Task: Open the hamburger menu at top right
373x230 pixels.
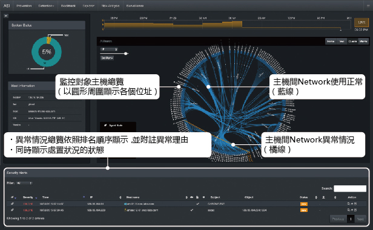Action: 368,5
